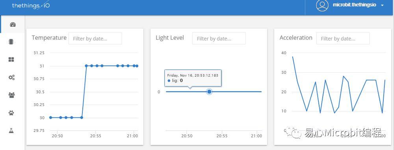
Task: Click the user avatar icon in header
Action: coord(322,5)
